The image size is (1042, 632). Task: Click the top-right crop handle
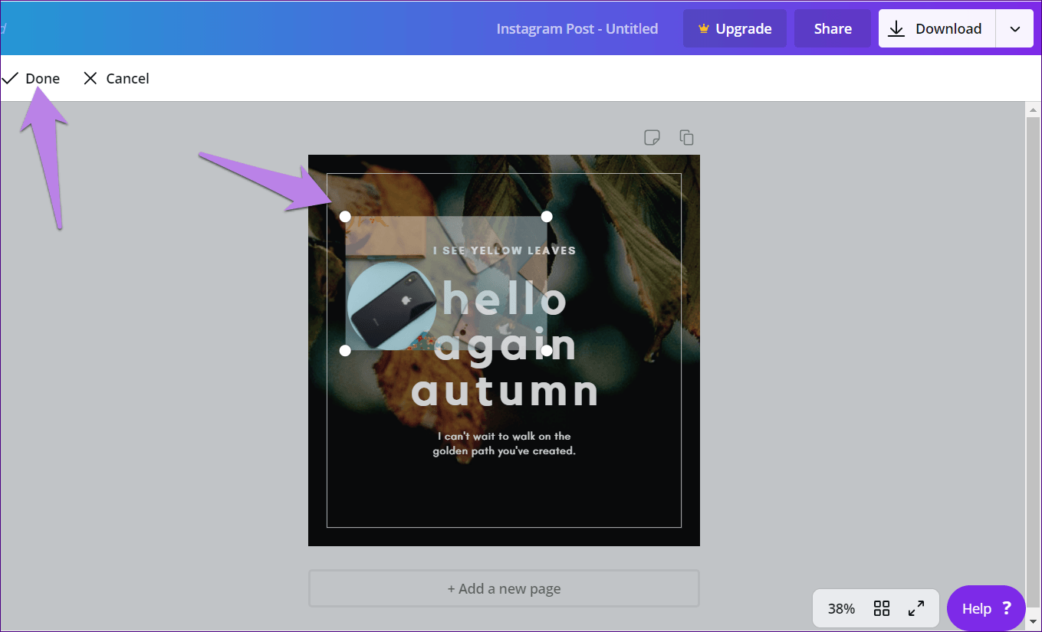tap(547, 217)
